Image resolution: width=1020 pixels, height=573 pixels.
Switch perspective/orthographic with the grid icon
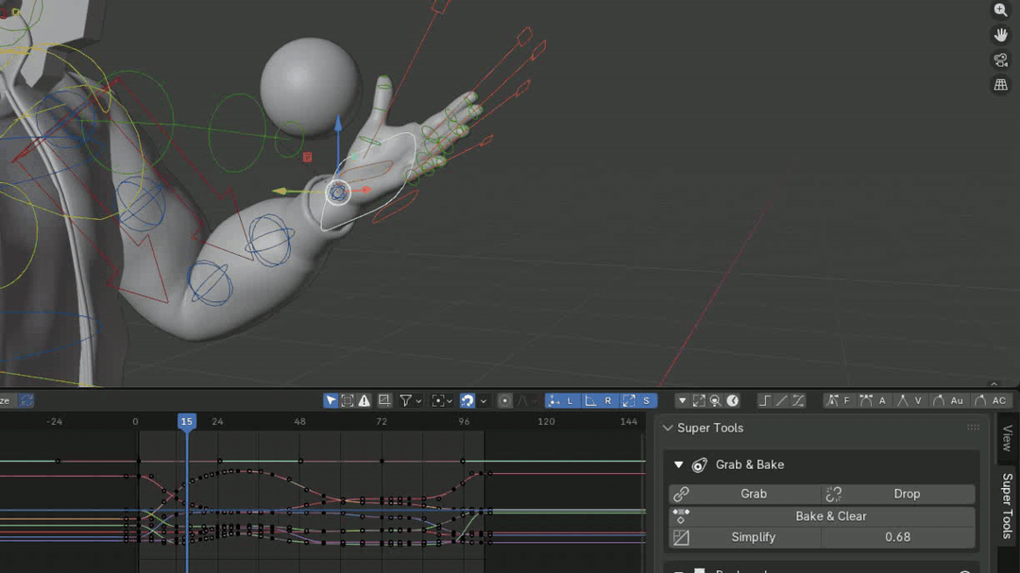pos(1000,85)
